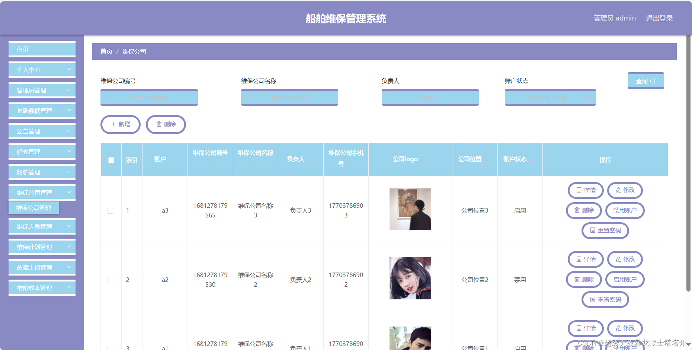Expand the 公告管理 sidebar menu

tap(42, 131)
